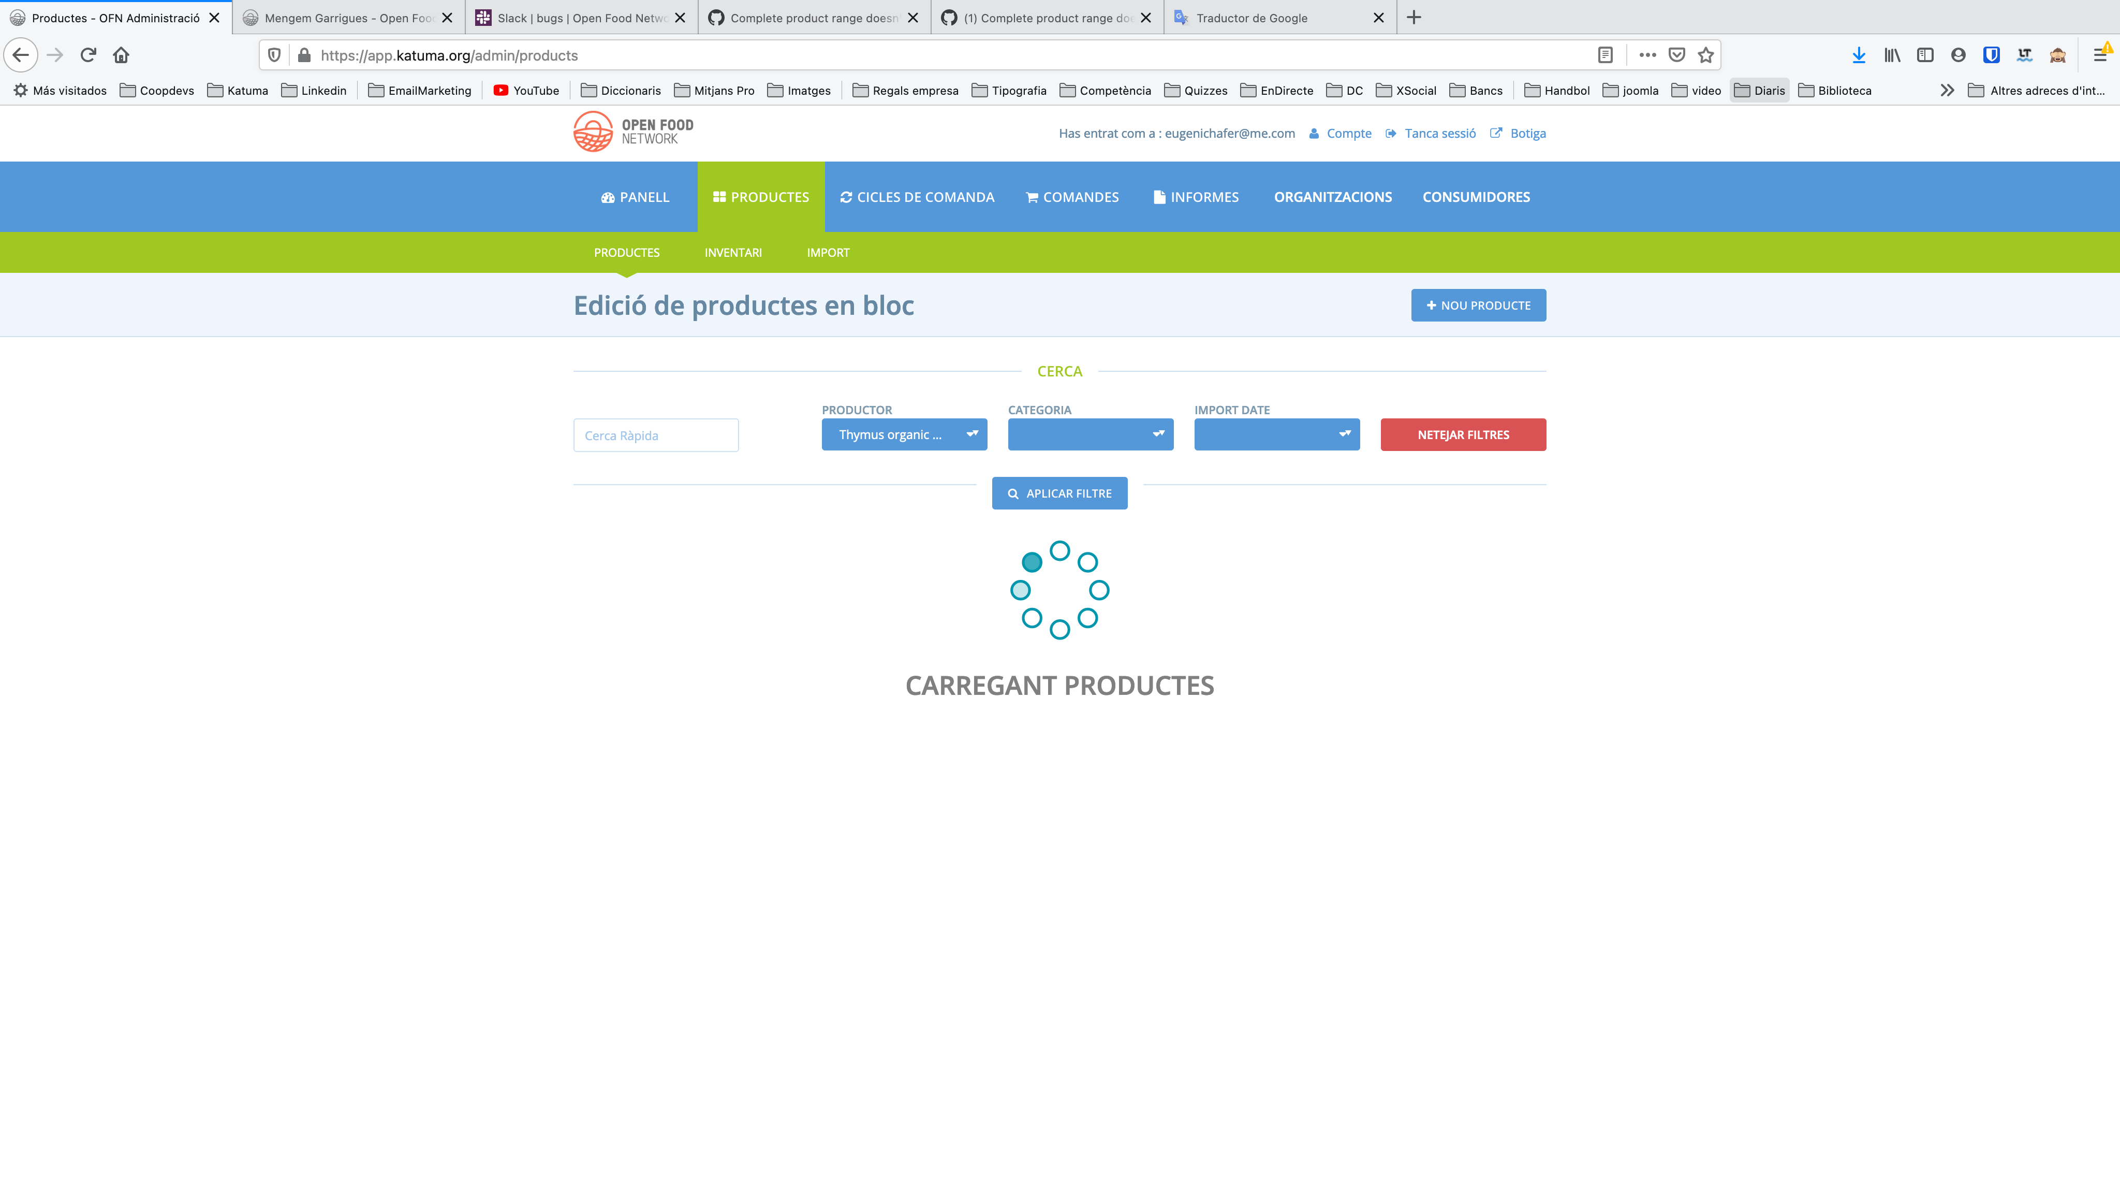Click the Open Food Network logo
The height and width of the screenshot is (1193, 2120).
[634, 132]
